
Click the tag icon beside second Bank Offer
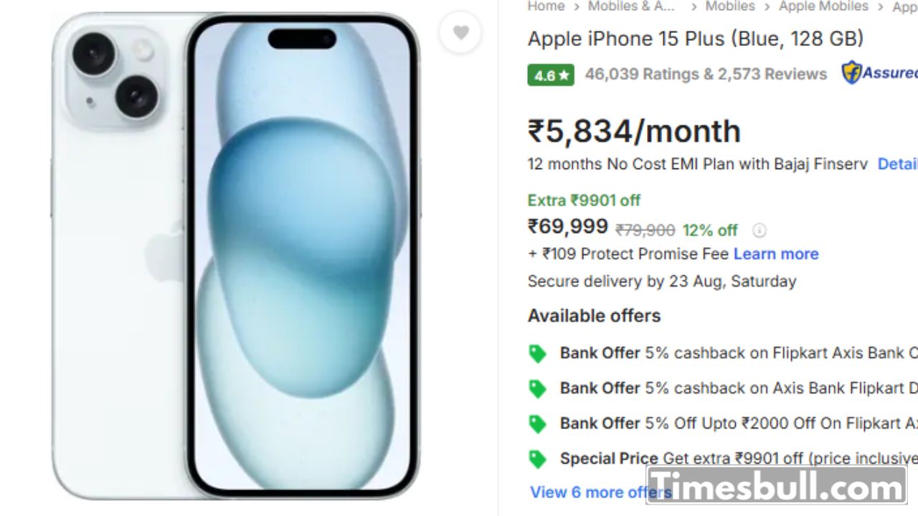tap(537, 388)
